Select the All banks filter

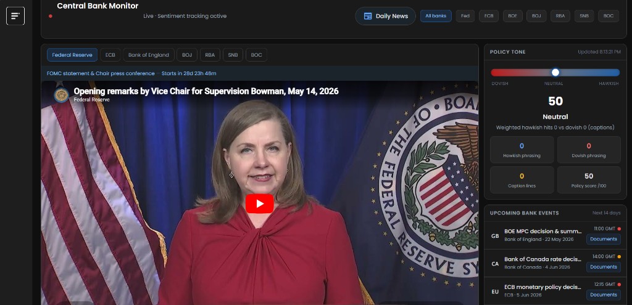tap(436, 16)
